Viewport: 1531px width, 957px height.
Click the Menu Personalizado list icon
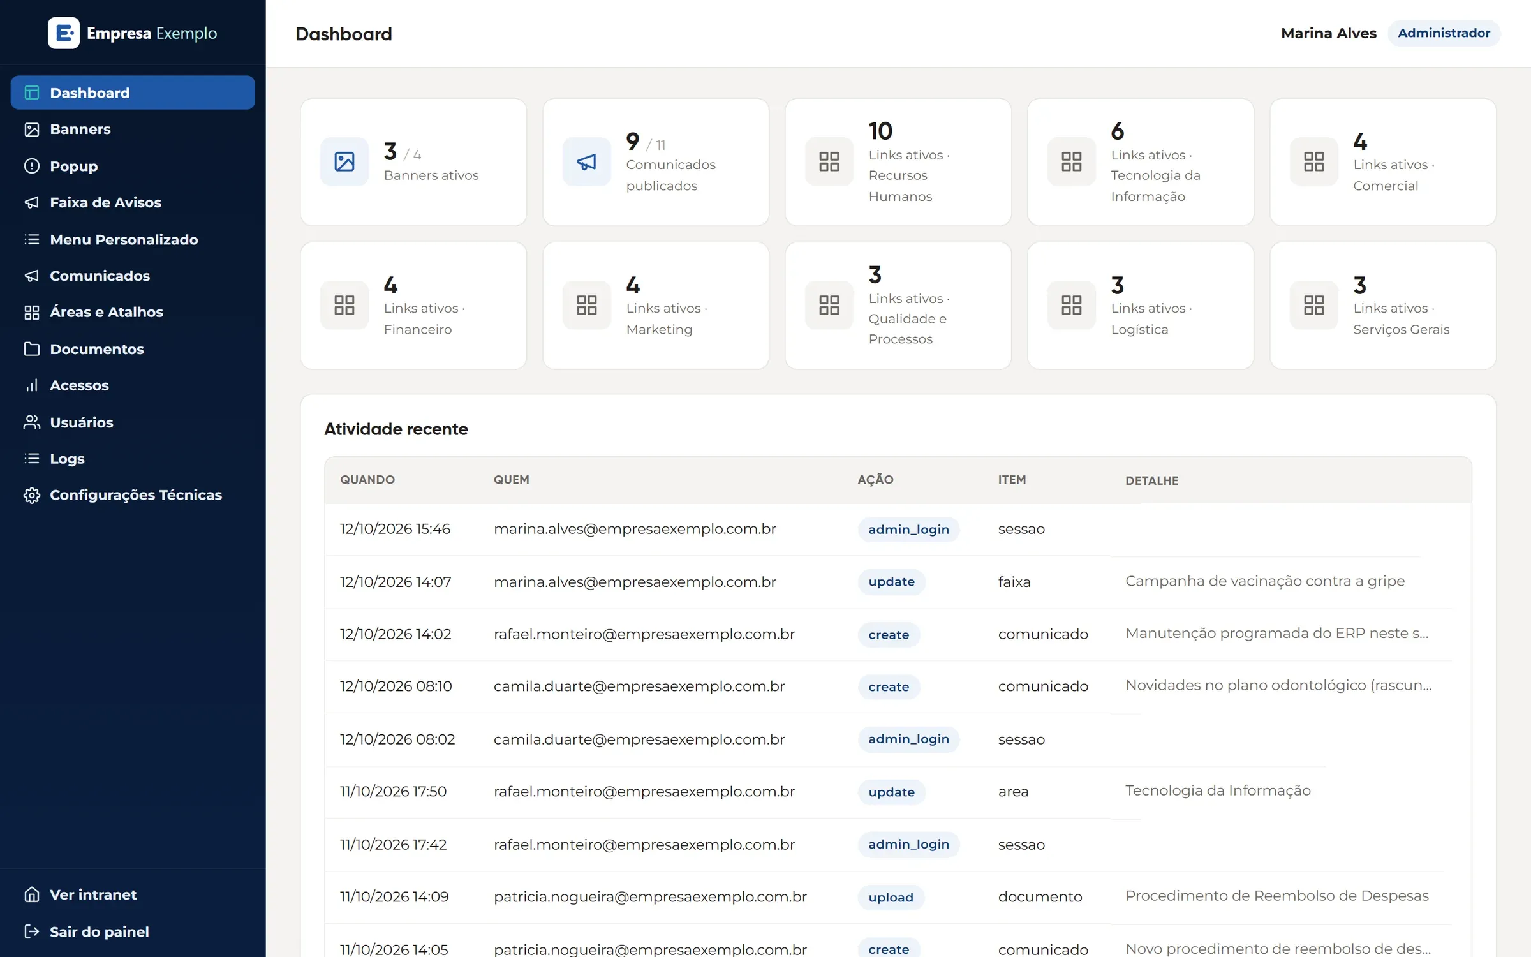(x=32, y=239)
